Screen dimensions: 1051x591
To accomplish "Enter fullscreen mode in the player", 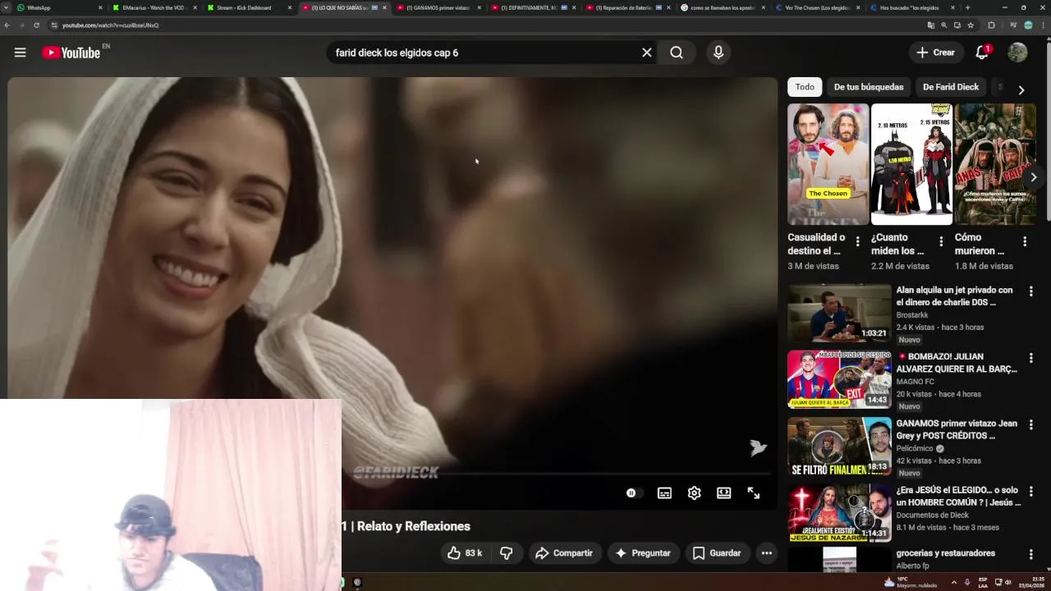I will 754,493.
